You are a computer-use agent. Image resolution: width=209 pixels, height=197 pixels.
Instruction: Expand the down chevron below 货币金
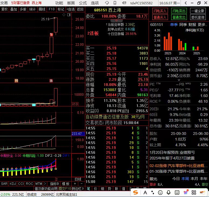click(179, 80)
